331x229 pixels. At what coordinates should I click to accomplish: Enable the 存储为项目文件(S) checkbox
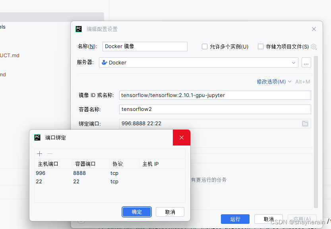pyautogui.click(x=260, y=47)
